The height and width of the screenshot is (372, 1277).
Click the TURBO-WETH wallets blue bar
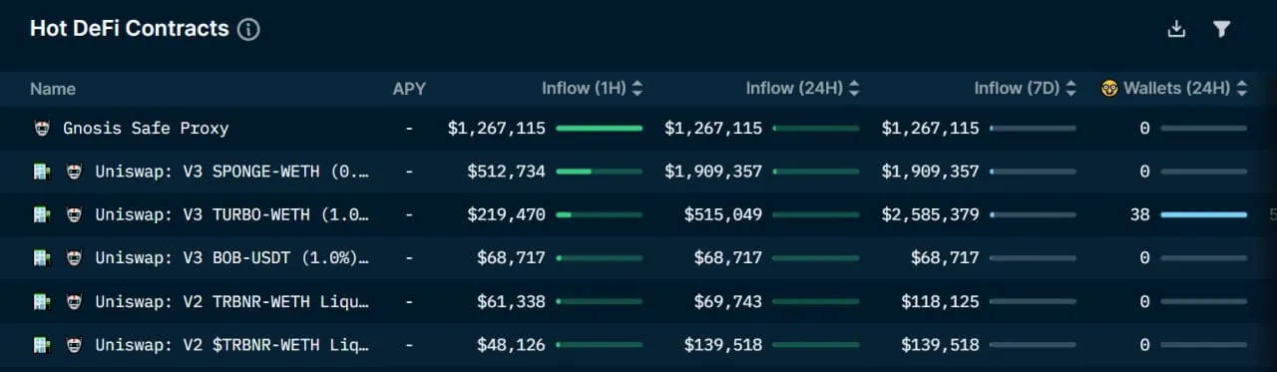point(1204,214)
